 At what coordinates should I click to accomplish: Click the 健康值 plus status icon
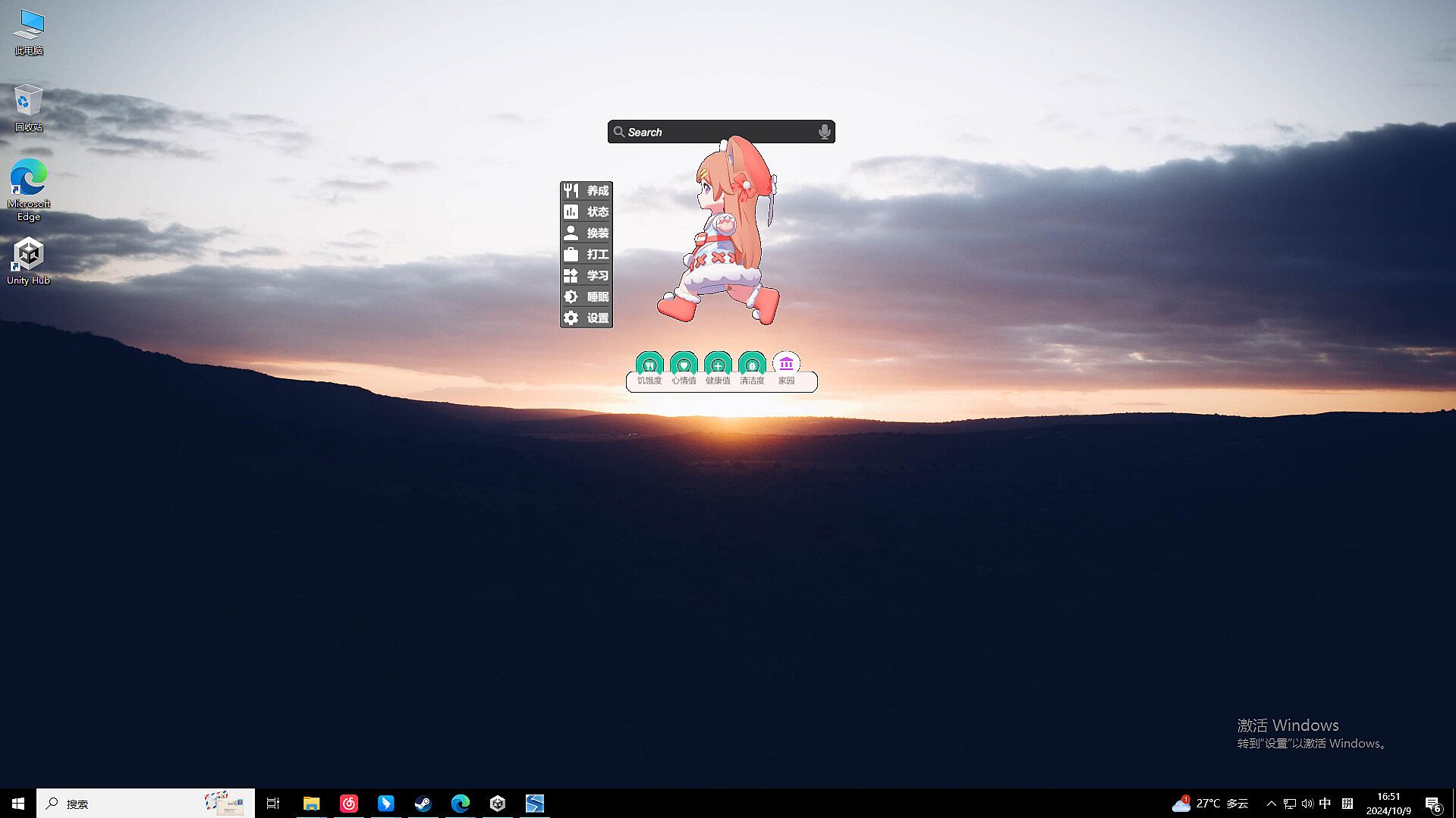click(718, 365)
